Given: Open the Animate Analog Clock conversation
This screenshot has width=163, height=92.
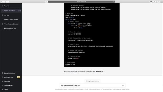Looking at the screenshot, I should tap(11, 28).
